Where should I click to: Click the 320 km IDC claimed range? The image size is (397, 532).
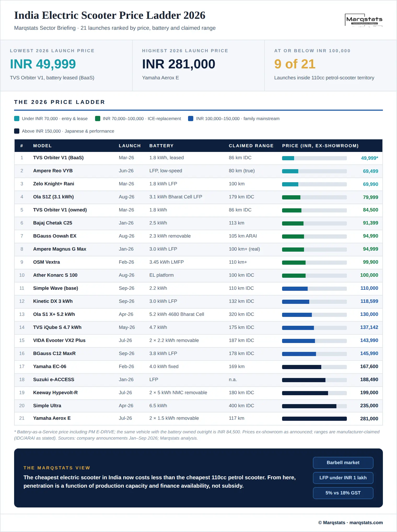(x=241, y=314)
